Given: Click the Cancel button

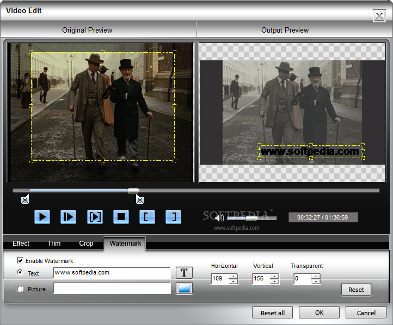Looking at the screenshot, I should point(366,312).
